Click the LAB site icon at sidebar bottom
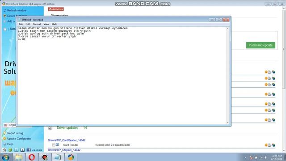This screenshot has width=286, height=161. [x=4, y=150]
